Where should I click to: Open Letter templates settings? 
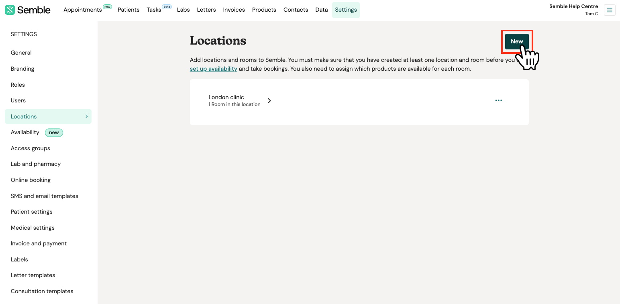33,275
